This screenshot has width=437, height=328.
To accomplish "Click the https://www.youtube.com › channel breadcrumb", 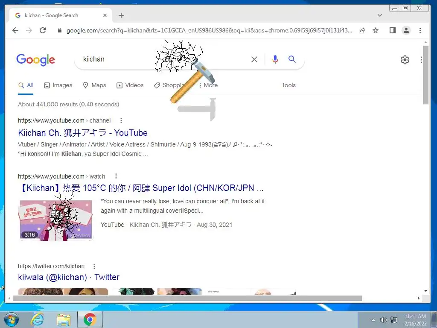I will pos(64,120).
